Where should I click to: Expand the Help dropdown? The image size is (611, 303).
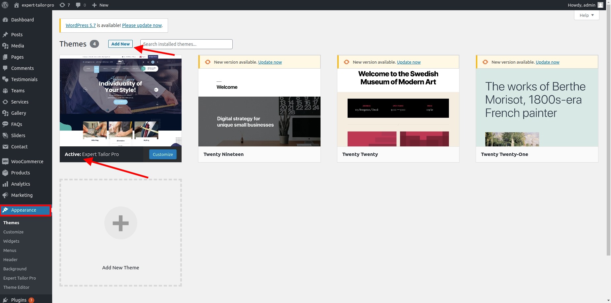587,15
